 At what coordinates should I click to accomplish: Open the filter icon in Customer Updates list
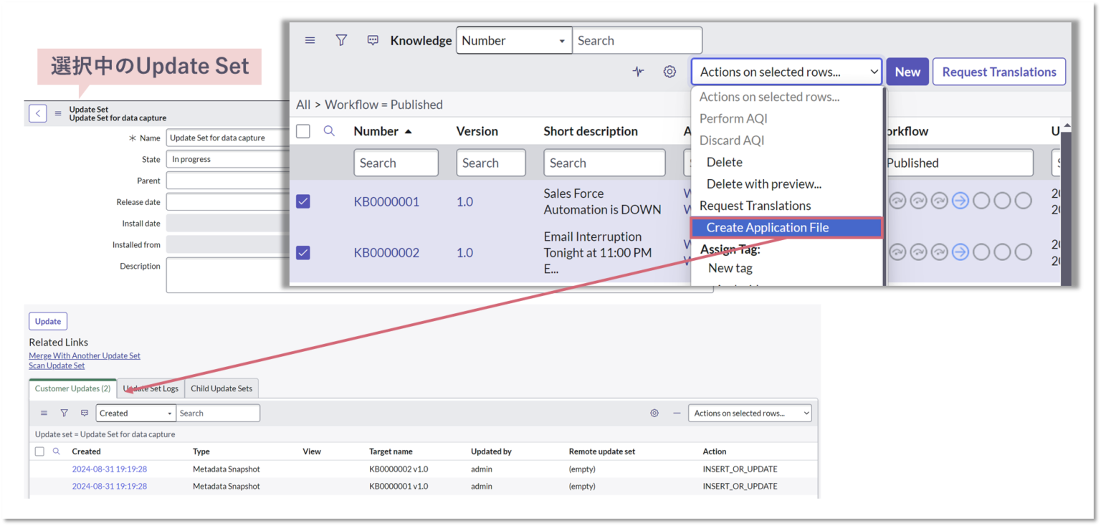[64, 413]
